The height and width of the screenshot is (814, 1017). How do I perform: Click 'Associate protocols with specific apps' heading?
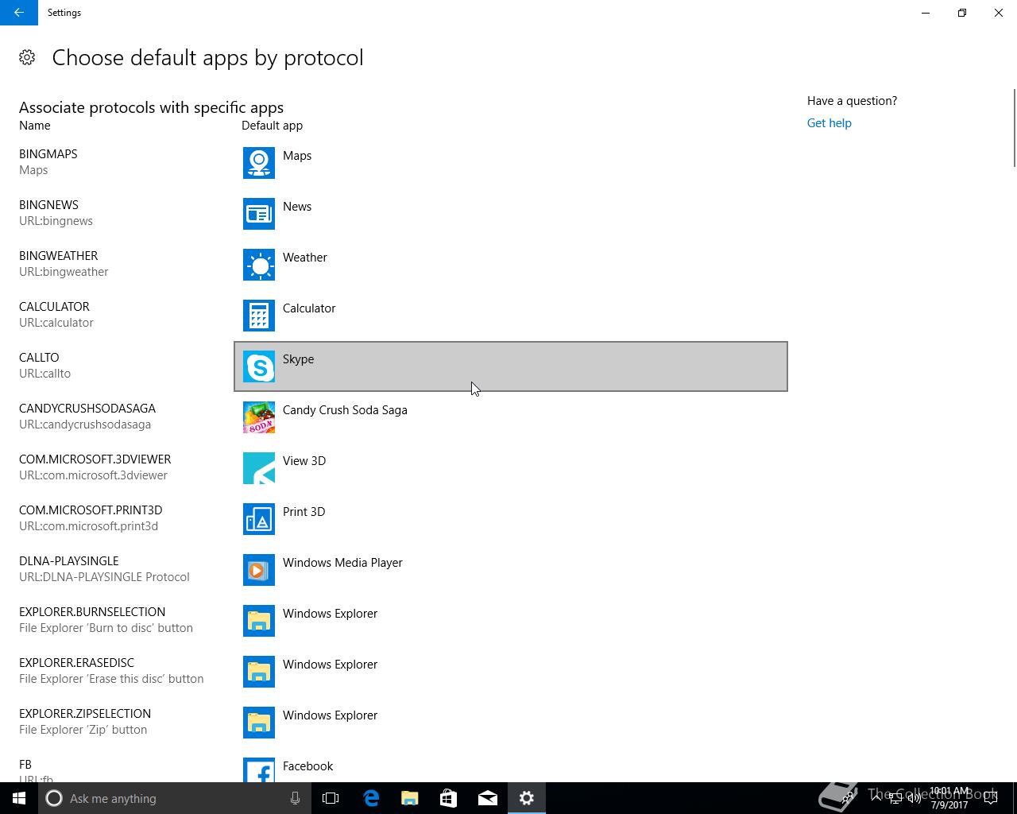pos(151,107)
